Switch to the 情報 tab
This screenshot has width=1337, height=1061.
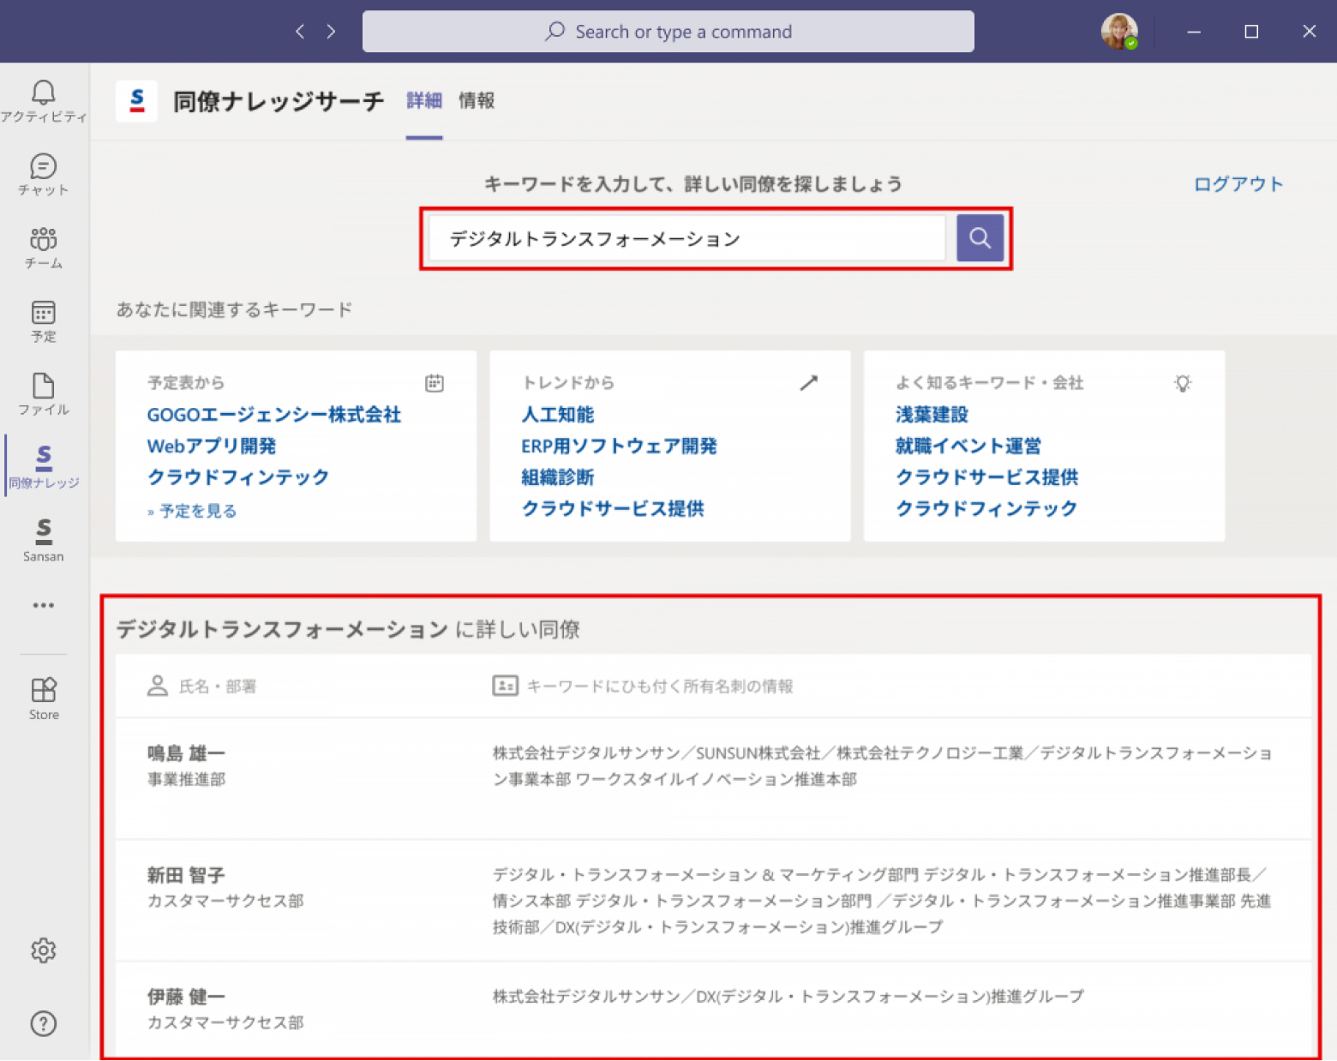point(477,100)
